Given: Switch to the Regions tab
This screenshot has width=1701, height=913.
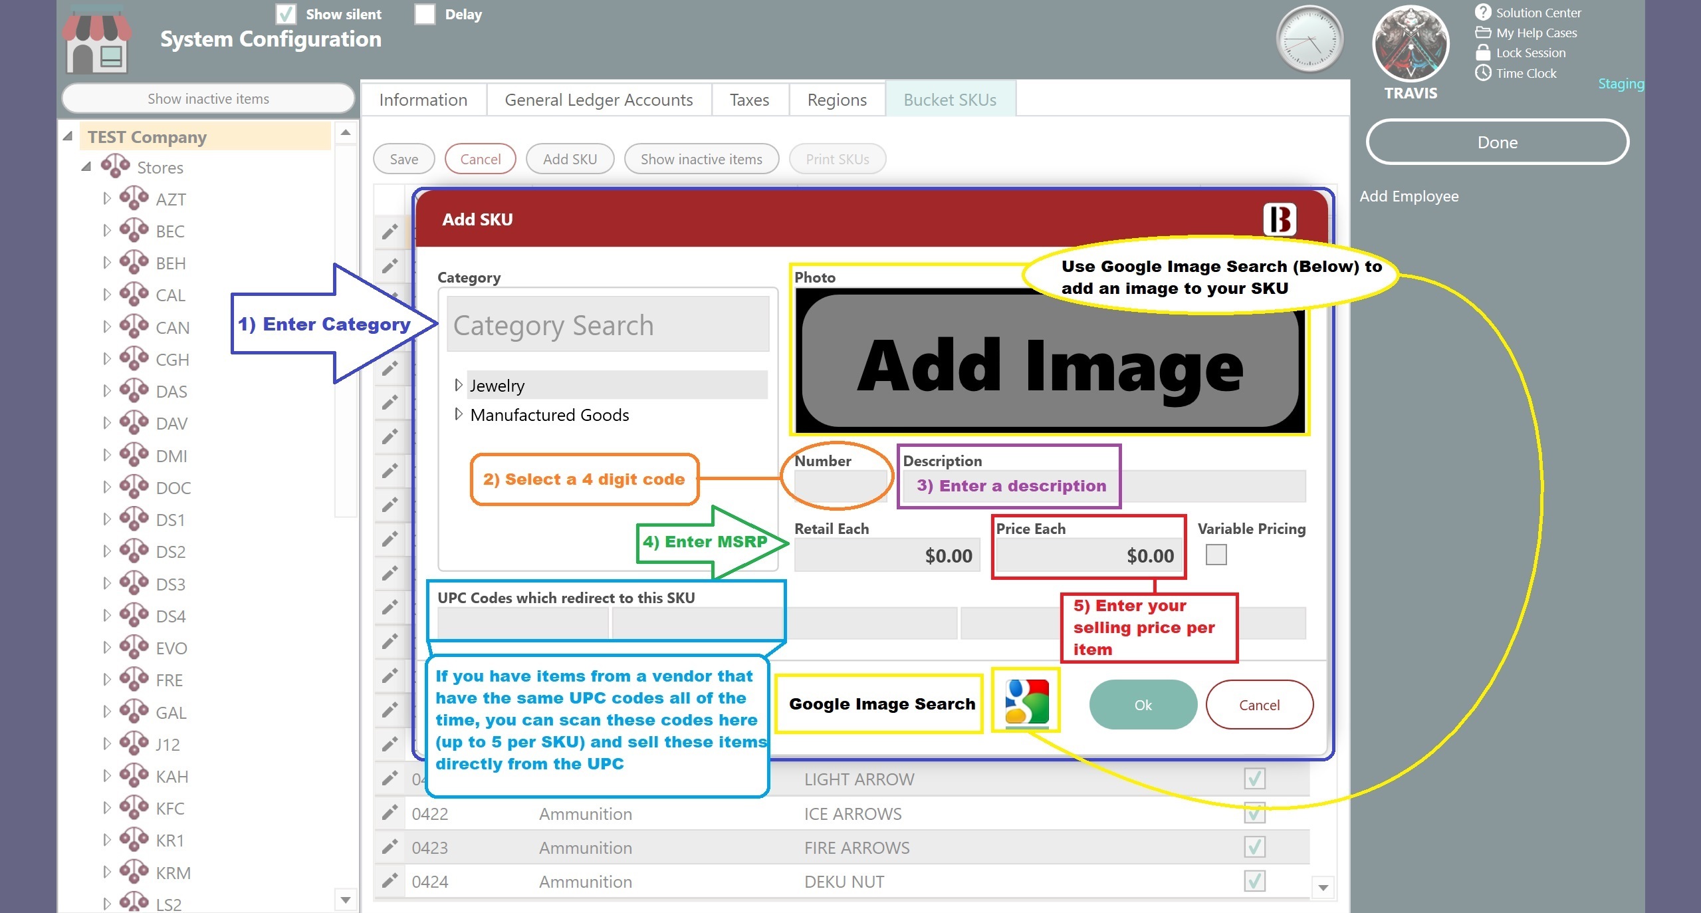Looking at the screenshot, I should point(837,99).
